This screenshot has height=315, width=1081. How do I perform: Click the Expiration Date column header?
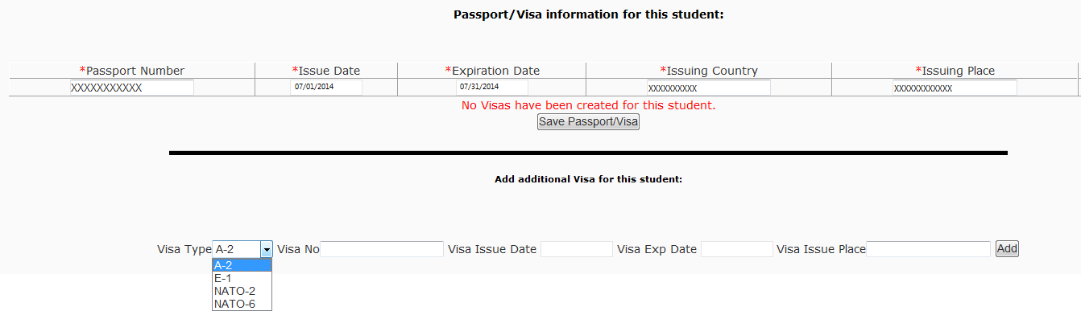pos(492,71)
